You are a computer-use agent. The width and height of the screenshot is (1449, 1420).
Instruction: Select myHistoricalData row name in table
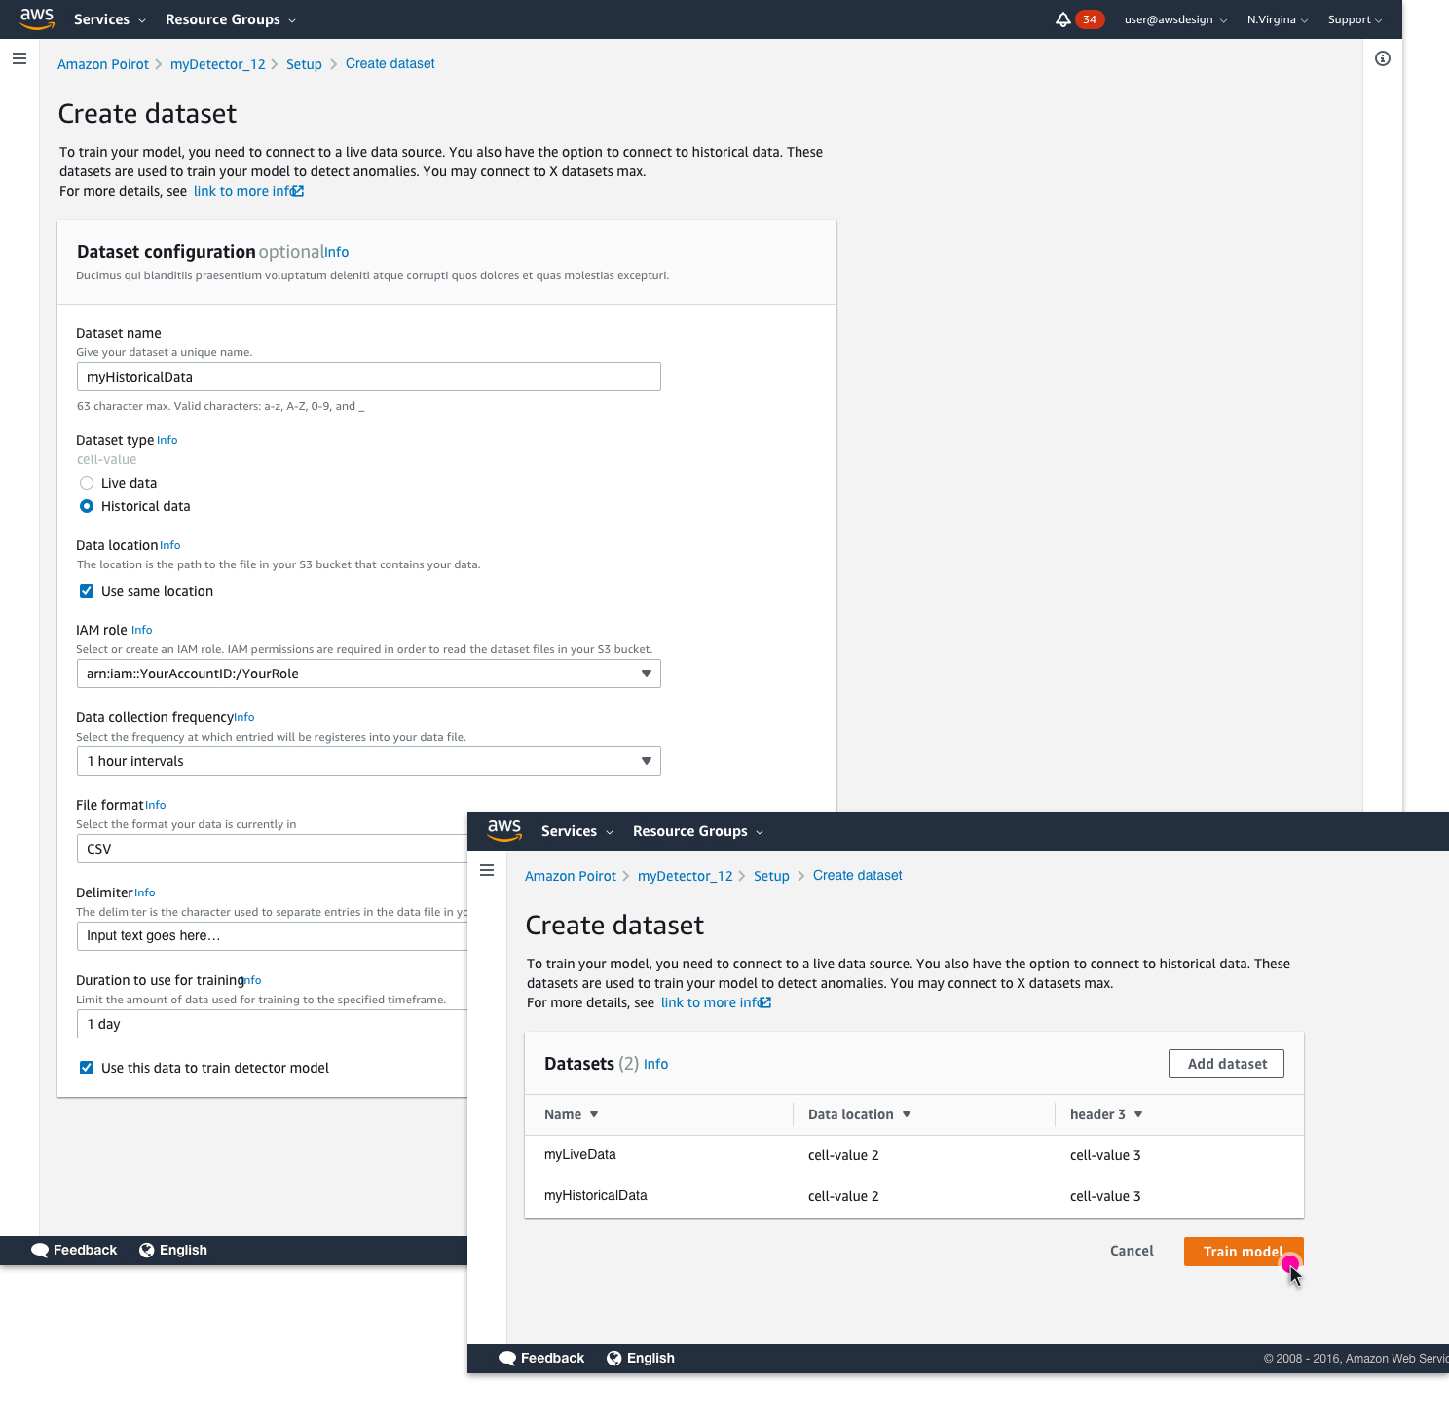click(596, 1195)
